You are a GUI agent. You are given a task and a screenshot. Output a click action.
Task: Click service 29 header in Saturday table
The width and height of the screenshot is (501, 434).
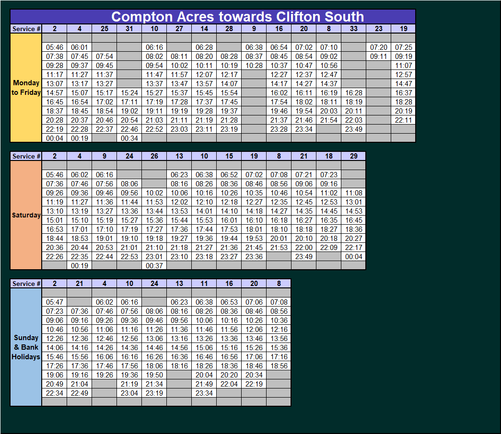[x=354, y=156]
